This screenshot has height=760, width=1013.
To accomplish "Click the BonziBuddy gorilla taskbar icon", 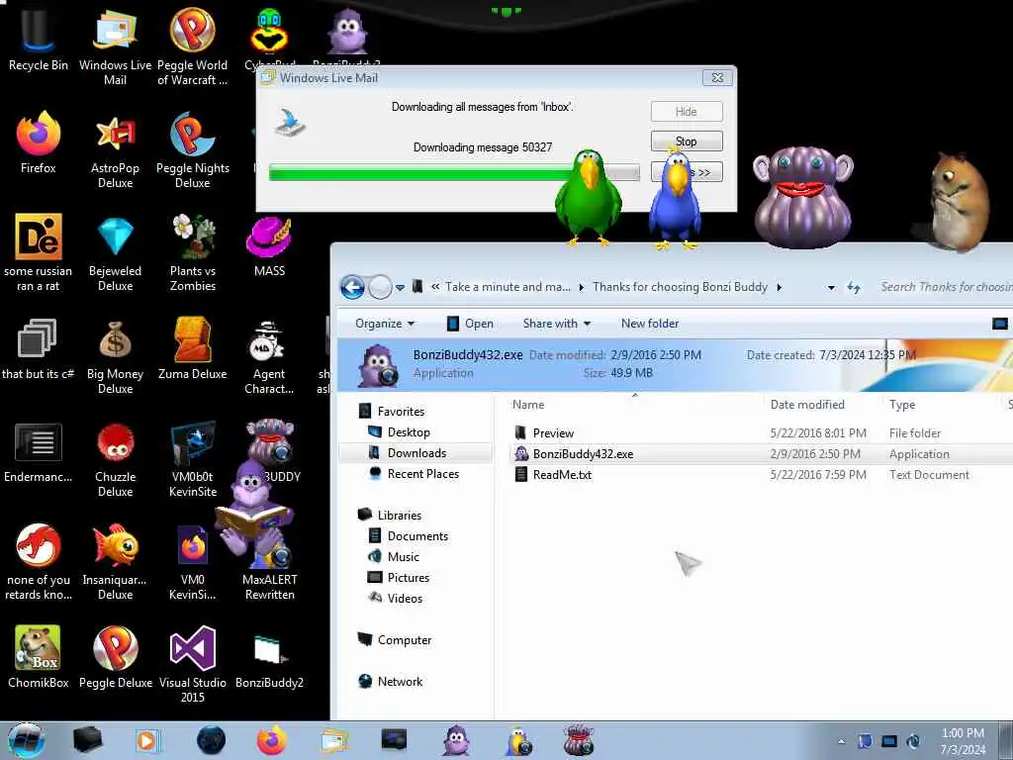I will pyautogui.click(x=456, y=740).
